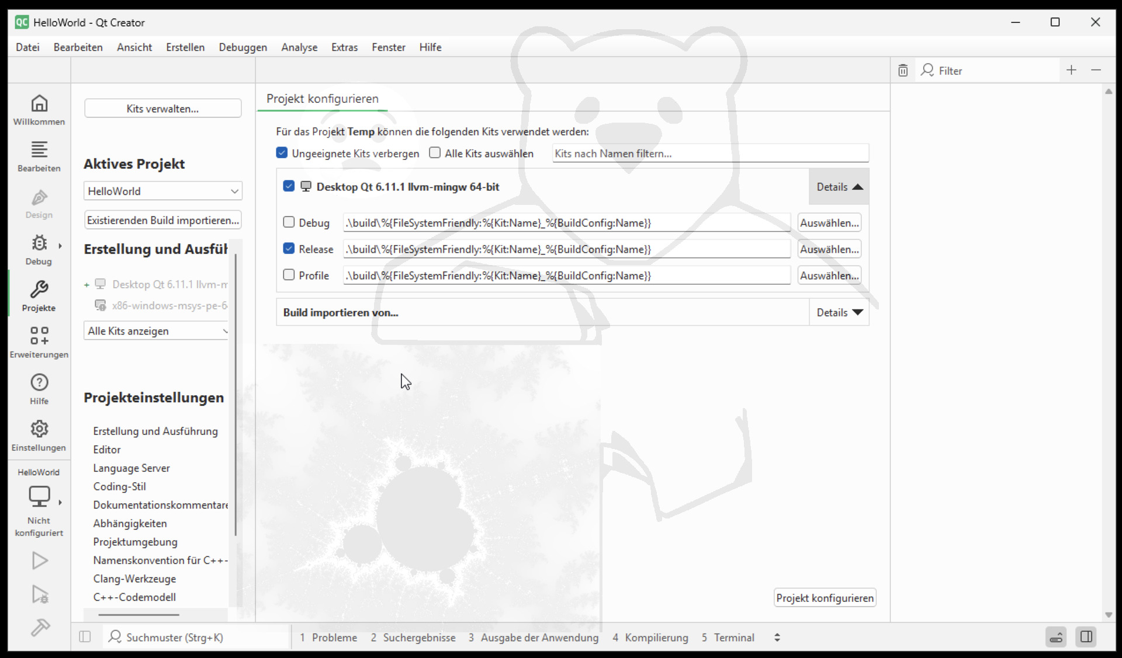Screen dimensions: 1122x658
Task: Open the Kompilierung output pane
Action: click(x=650, y=638)
